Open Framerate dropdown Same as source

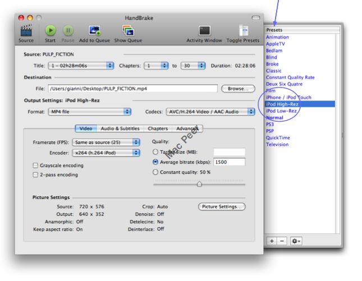[106, 142]
